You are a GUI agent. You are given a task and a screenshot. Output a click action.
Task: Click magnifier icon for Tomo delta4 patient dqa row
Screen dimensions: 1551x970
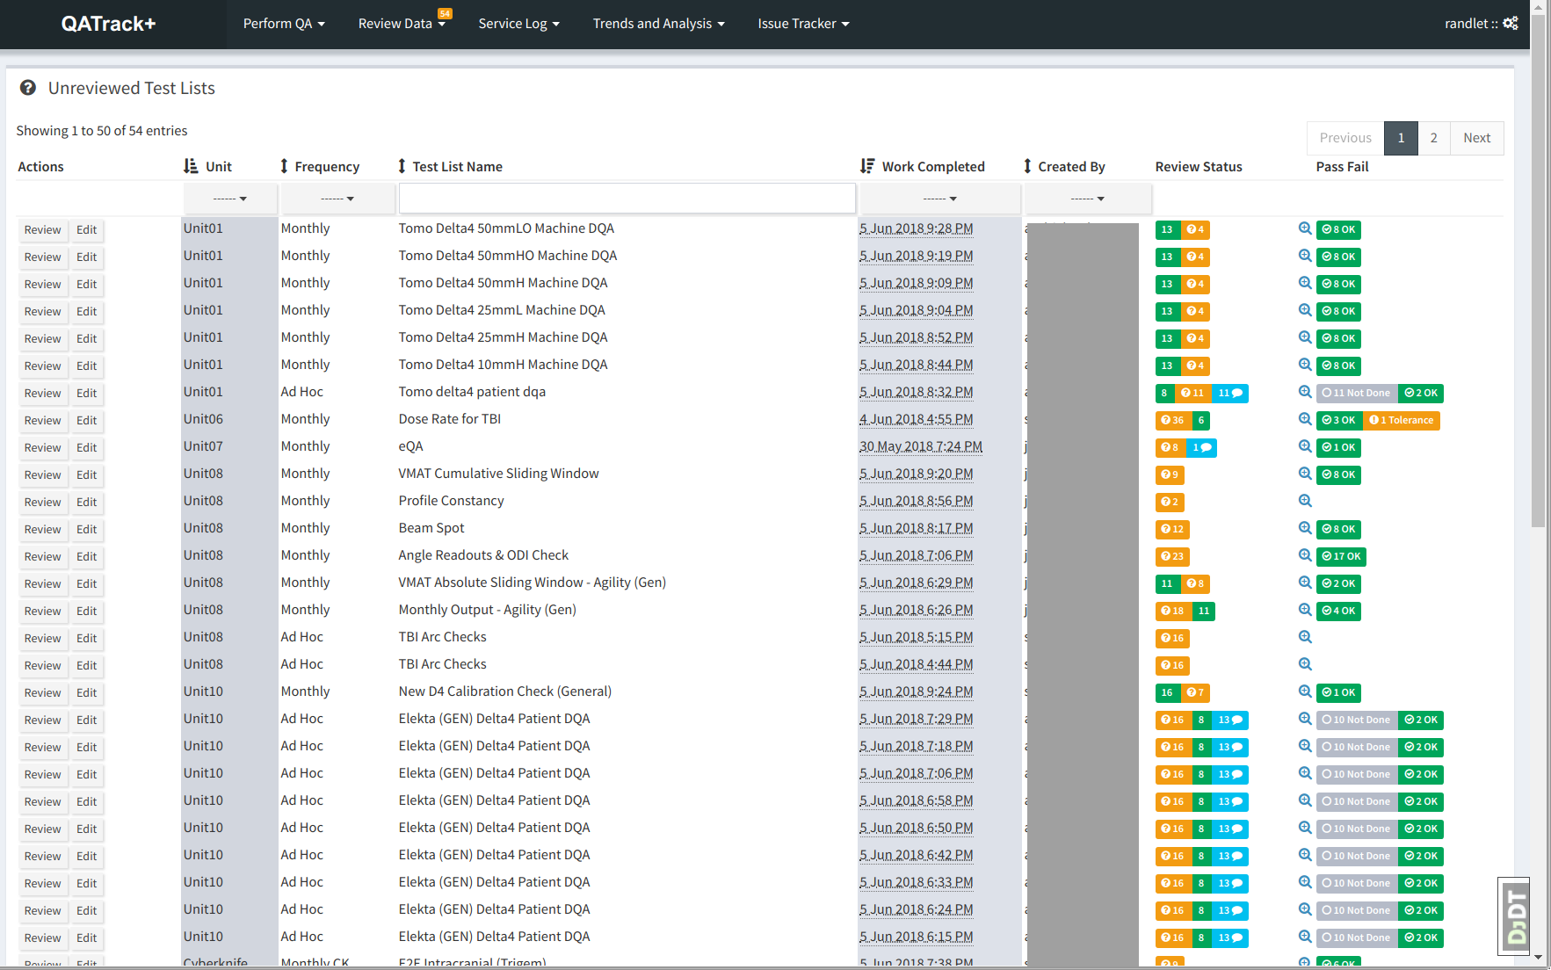click(x=1305, y=392)
